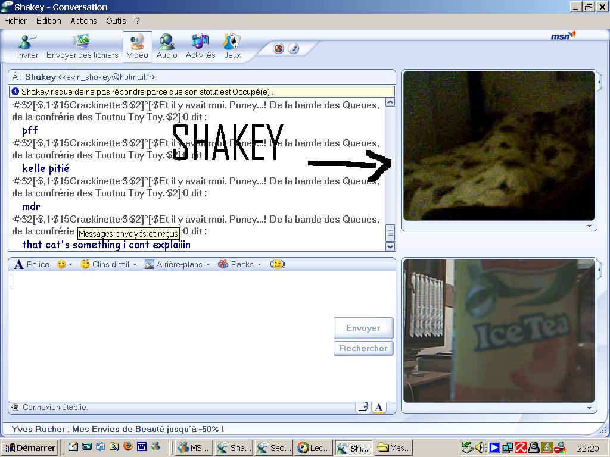Screen dimensions: 610x457
Task: Start an Audio conversation
Action: pyautogui.click(x=167, y=46)
